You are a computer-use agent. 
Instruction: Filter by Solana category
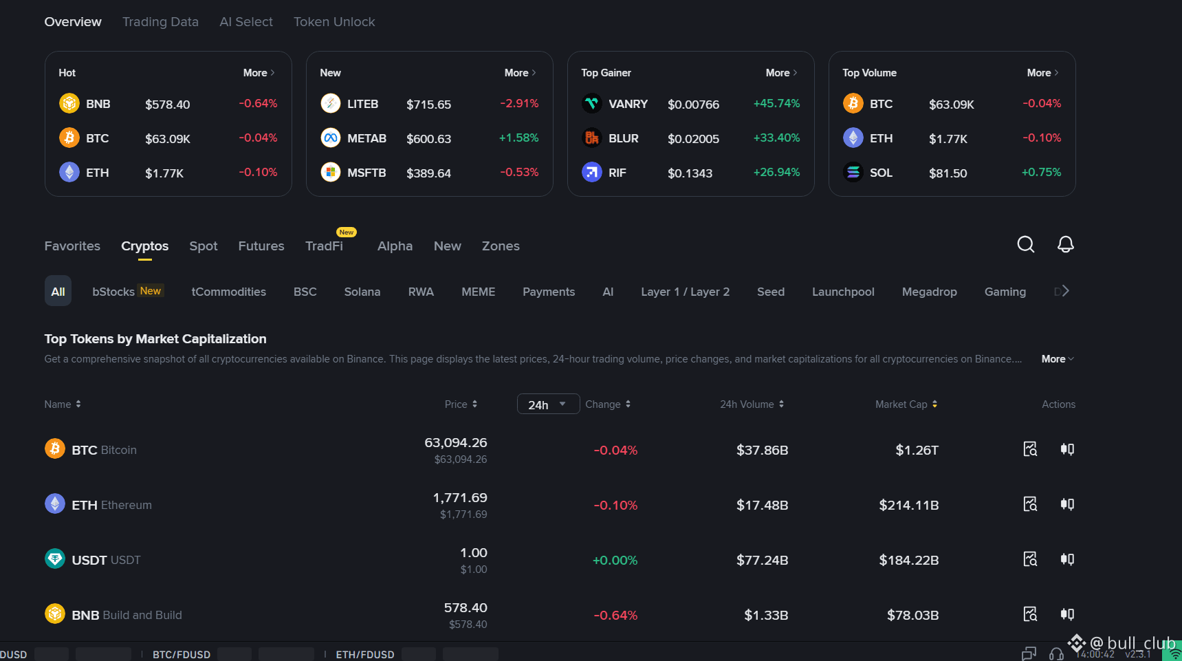pyautogui.click(x=362, y=292)
